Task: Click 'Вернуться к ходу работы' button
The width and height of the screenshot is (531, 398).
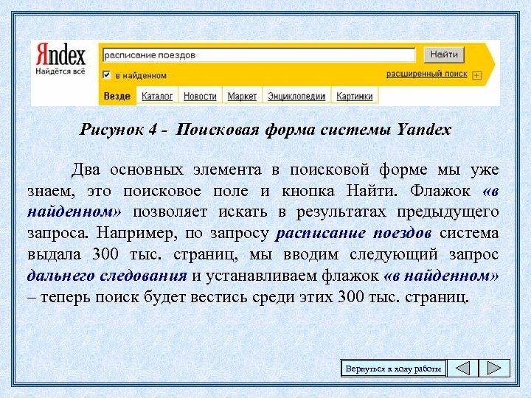Action: [x=393, y=369]
